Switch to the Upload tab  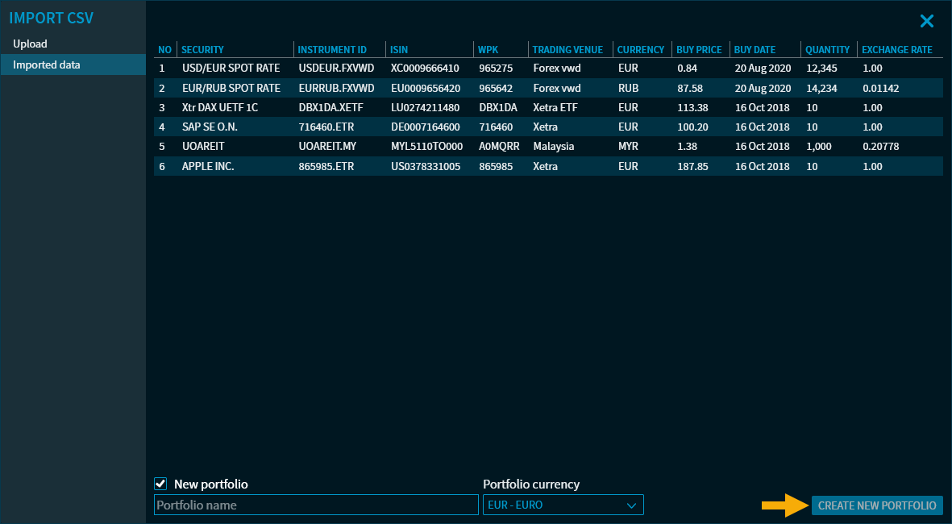point(31,44)
